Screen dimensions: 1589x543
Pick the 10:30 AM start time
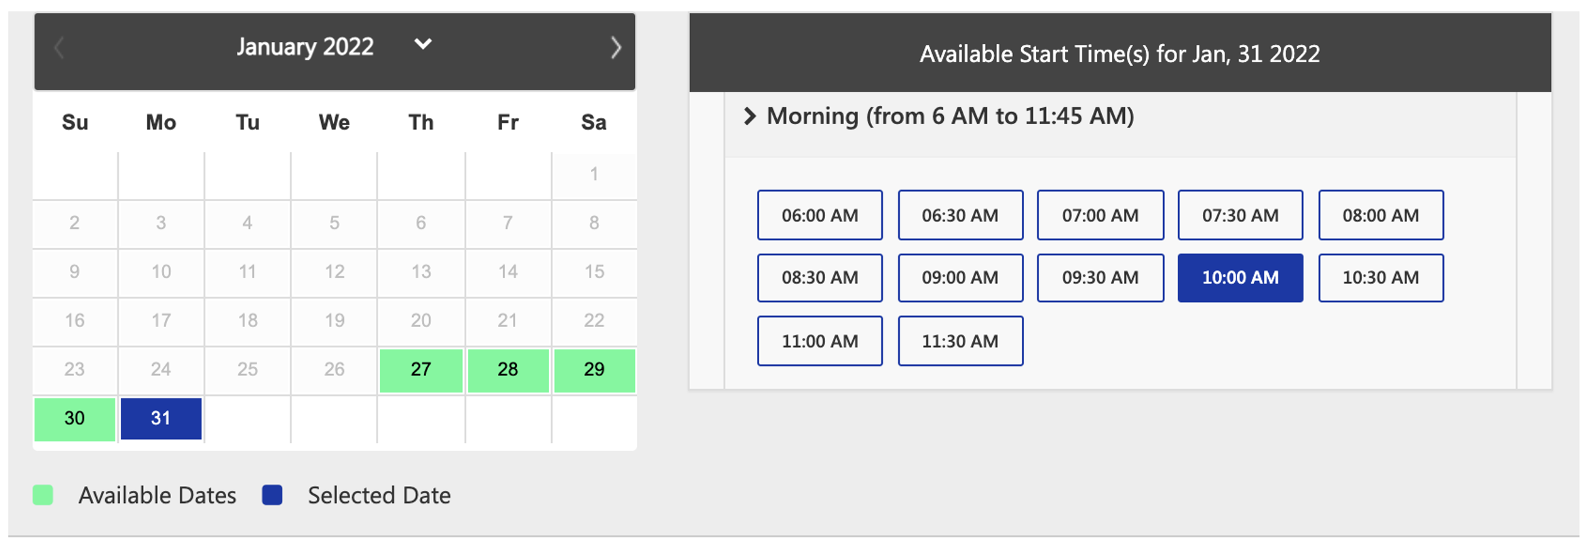1381,278
